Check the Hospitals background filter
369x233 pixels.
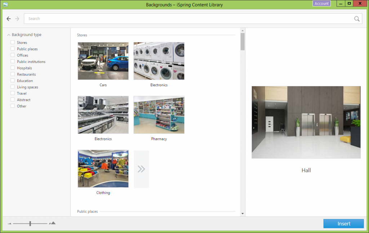[12, 68]
